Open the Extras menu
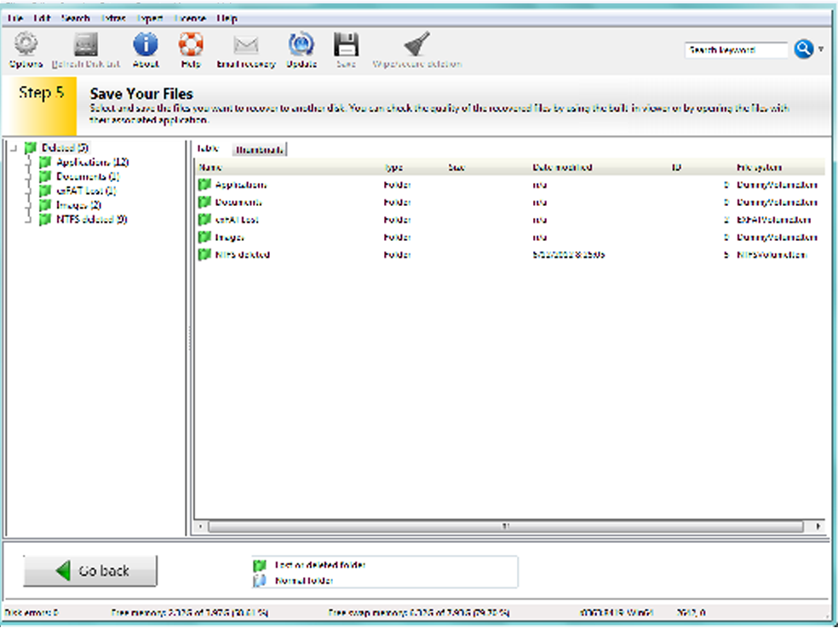Screen dimensions: 838x628 (x=114, y=19)
